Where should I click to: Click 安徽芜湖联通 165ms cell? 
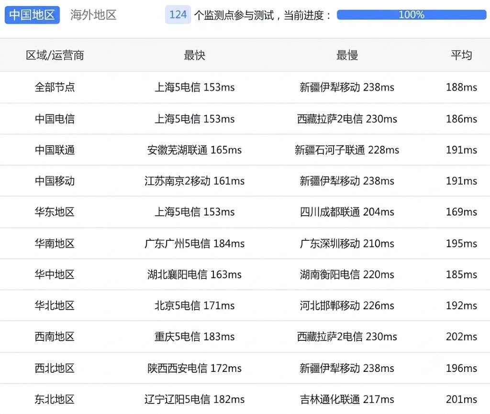(194, 150)
